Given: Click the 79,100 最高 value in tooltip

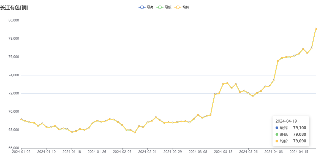Looking at the screenshot, I should coord(300,128).
